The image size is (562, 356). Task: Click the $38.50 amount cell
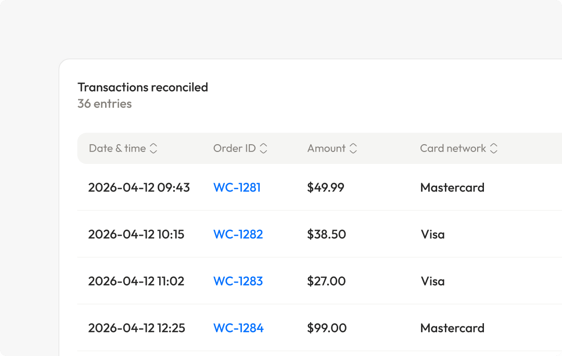326,234
